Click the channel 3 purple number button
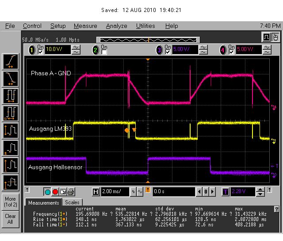 click(x=159, y=50)
